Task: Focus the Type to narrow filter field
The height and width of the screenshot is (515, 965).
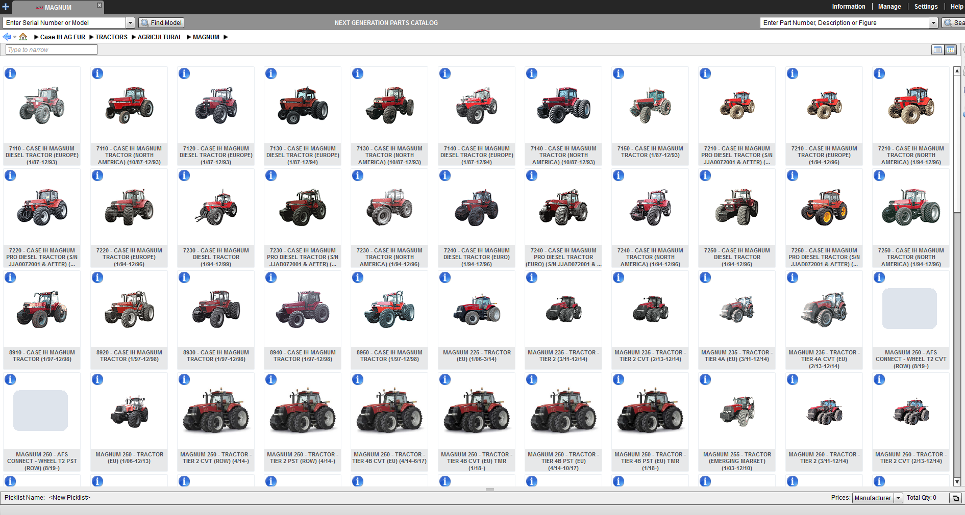Action: (x=51, y=49)
